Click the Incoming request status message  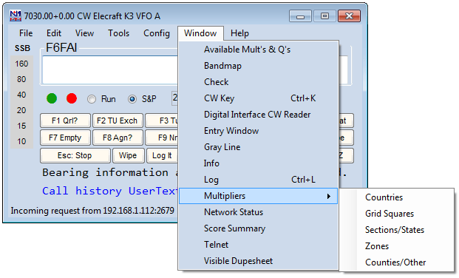tap(92, 211)
